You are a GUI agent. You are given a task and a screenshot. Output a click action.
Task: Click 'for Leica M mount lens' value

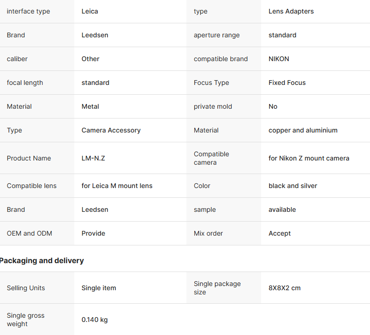117,186
